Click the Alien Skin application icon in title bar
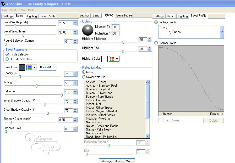The width and height of the screenshot is (235, 163). coord(3,4)
